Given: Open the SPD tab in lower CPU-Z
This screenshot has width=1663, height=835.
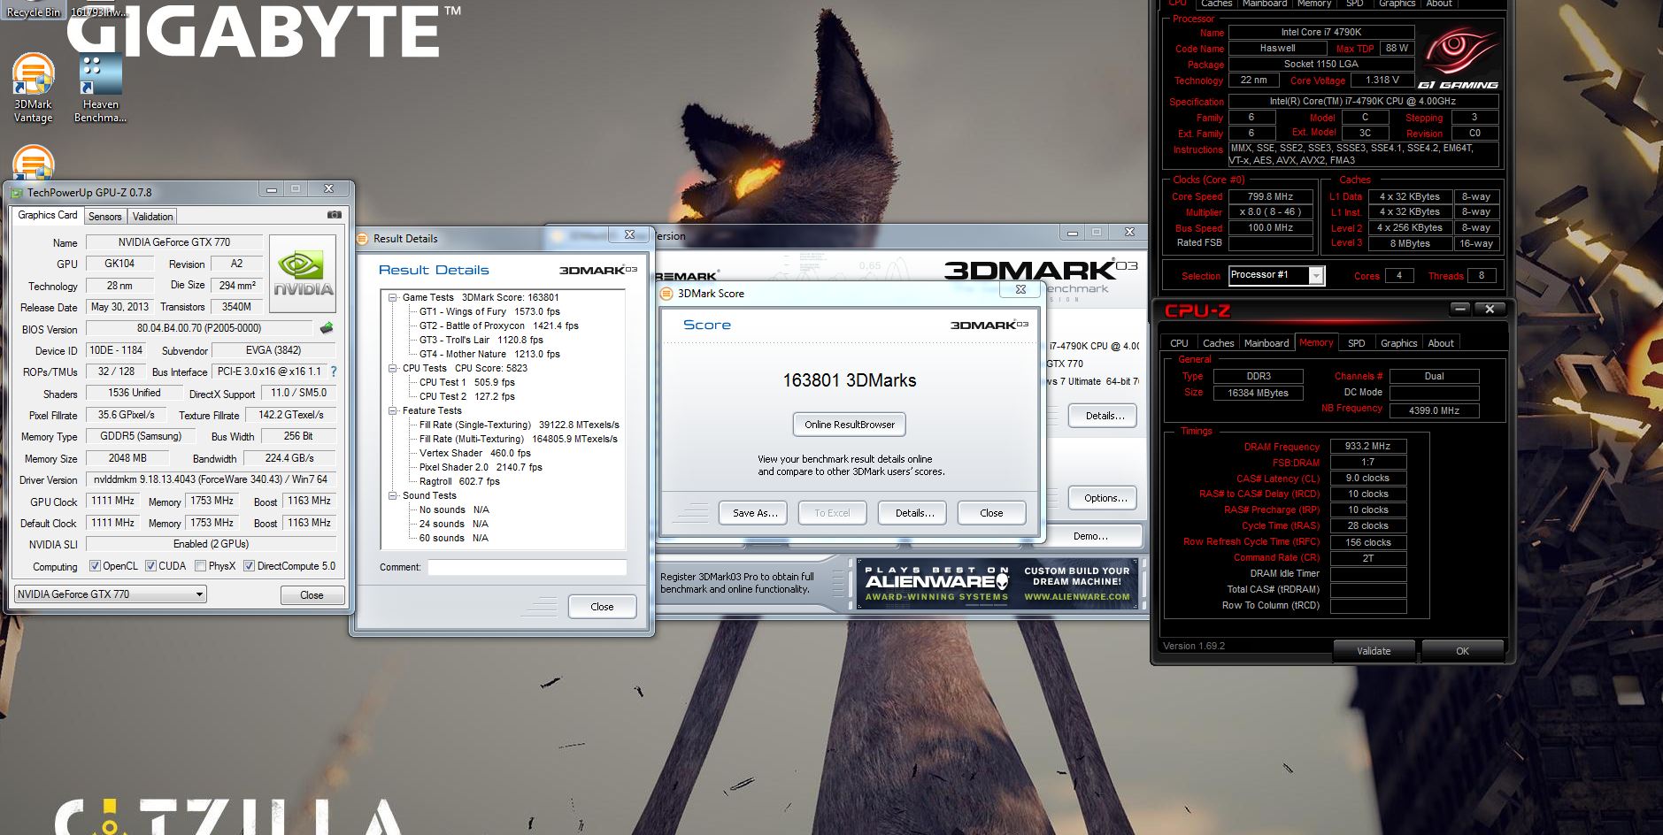Looking at the screenshot, I should coord(1356,343).
